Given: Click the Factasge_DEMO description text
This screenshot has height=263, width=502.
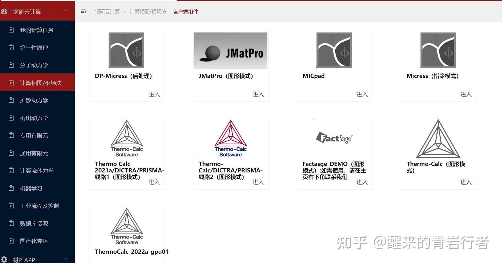Looking at the screenshot, I should [334, 170].
